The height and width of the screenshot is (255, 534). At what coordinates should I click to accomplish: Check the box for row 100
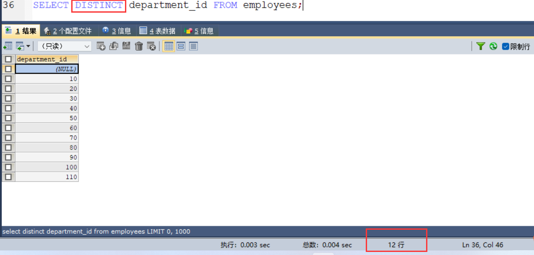point(8,167)
